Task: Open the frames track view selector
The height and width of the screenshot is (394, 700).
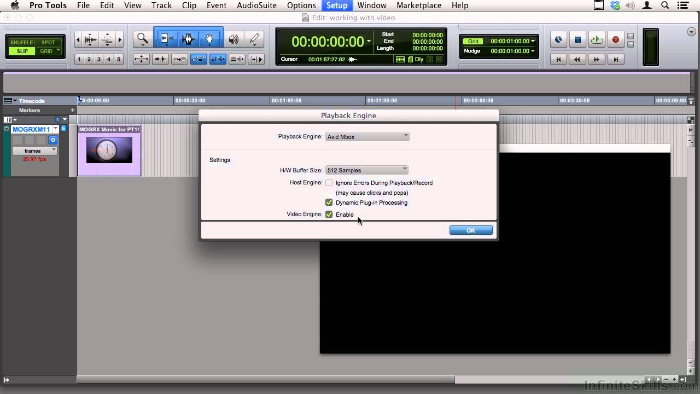Action: coord(34,150)
